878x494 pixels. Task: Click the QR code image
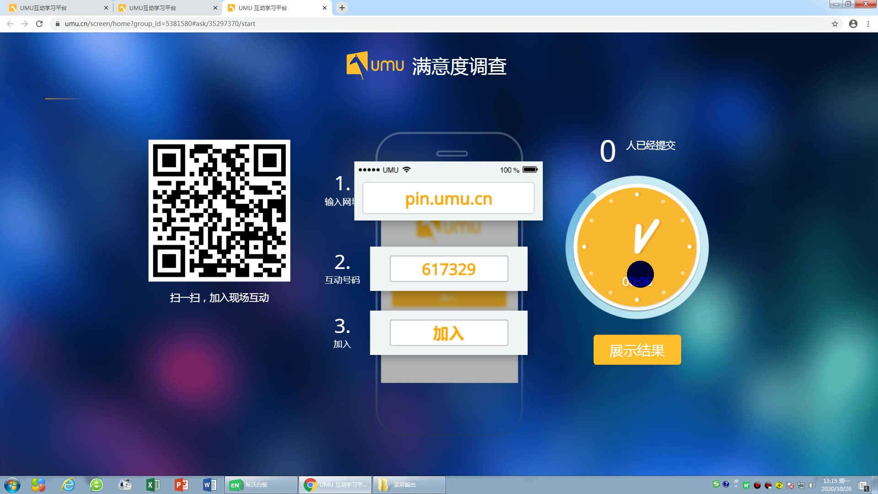pyautogui.click(x=219, y=210)
